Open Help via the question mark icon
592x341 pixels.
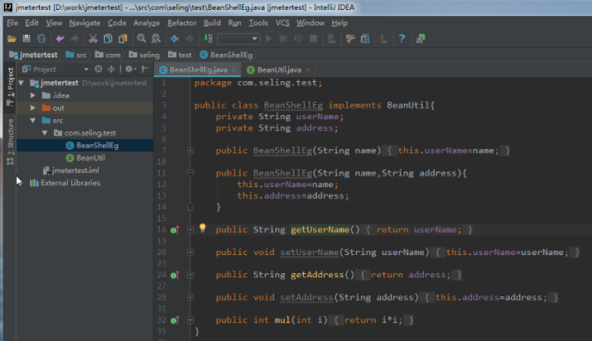click(402, 39)
